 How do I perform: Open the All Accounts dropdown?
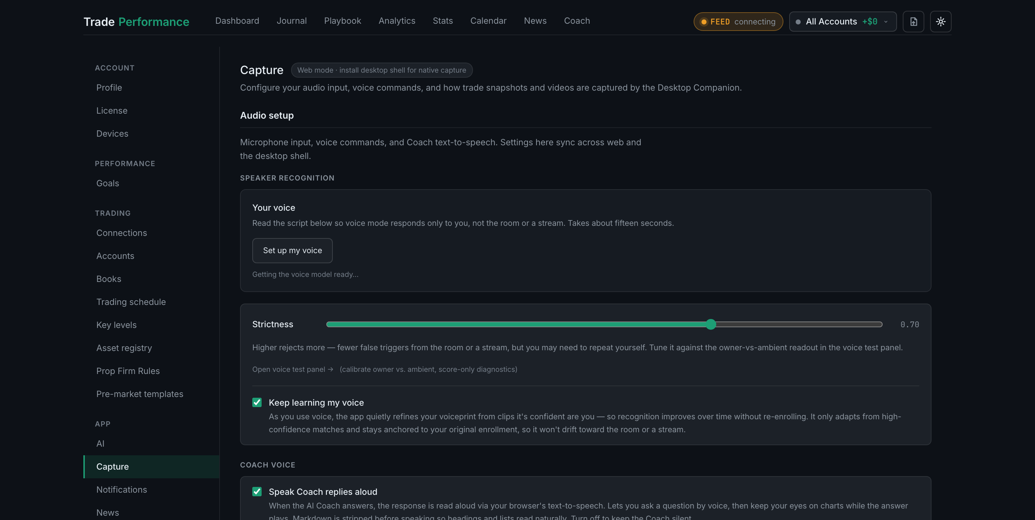pyautogui.click(x=842, y=22)
